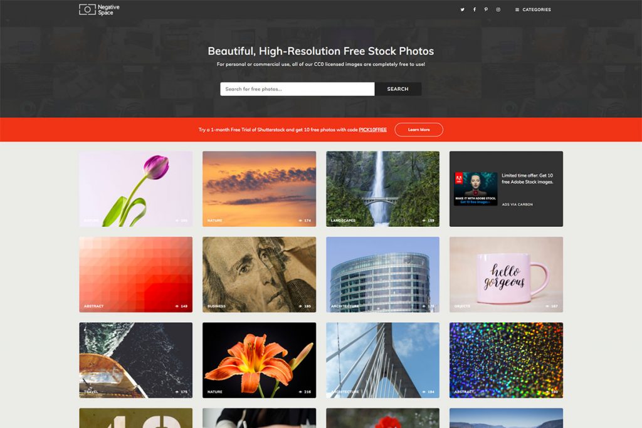Click the BUSINESS label on the dollar photo
This screenshot has width=642, height=428.
click(x=216, y=306)
